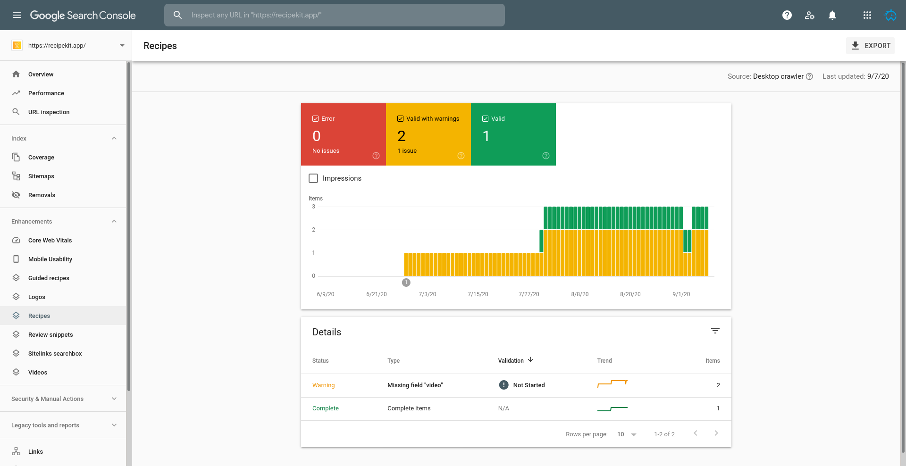The image size is (906, 466).
Task: Open the notifications bell
Action: [x=832, y=15]
